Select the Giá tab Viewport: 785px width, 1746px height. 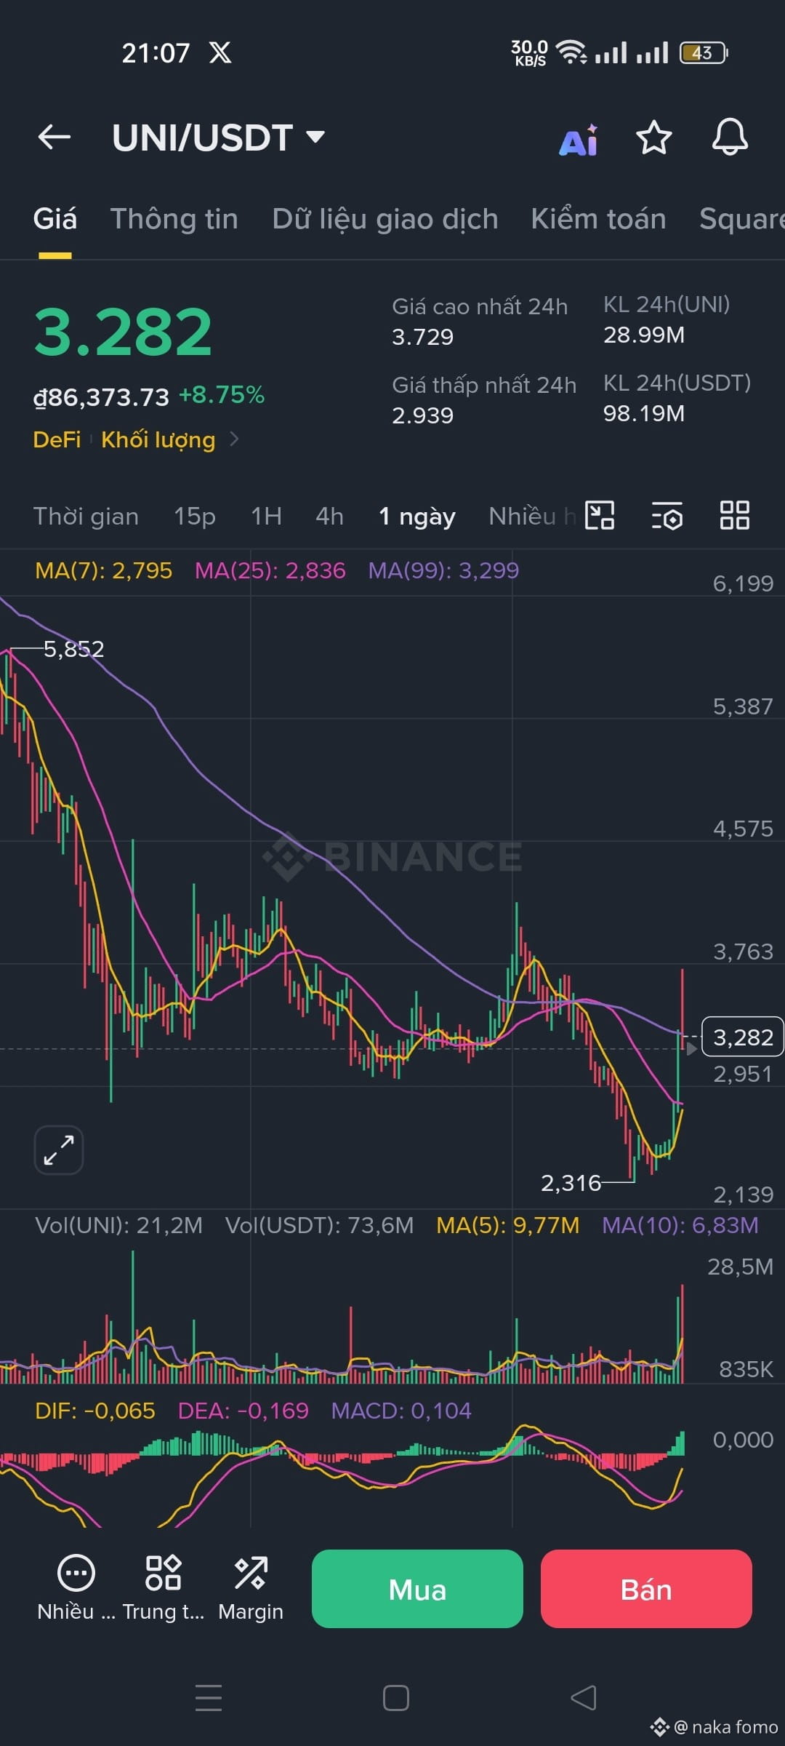point(55,219)
